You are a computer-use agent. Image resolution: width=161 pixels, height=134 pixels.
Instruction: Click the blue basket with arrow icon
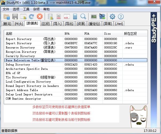pyautogui.click(x=102, y=17)
